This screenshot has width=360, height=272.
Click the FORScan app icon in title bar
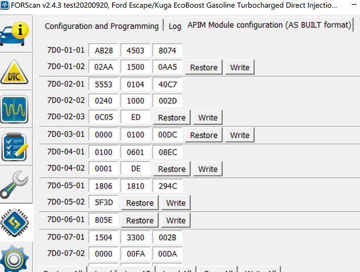(4, 5)
